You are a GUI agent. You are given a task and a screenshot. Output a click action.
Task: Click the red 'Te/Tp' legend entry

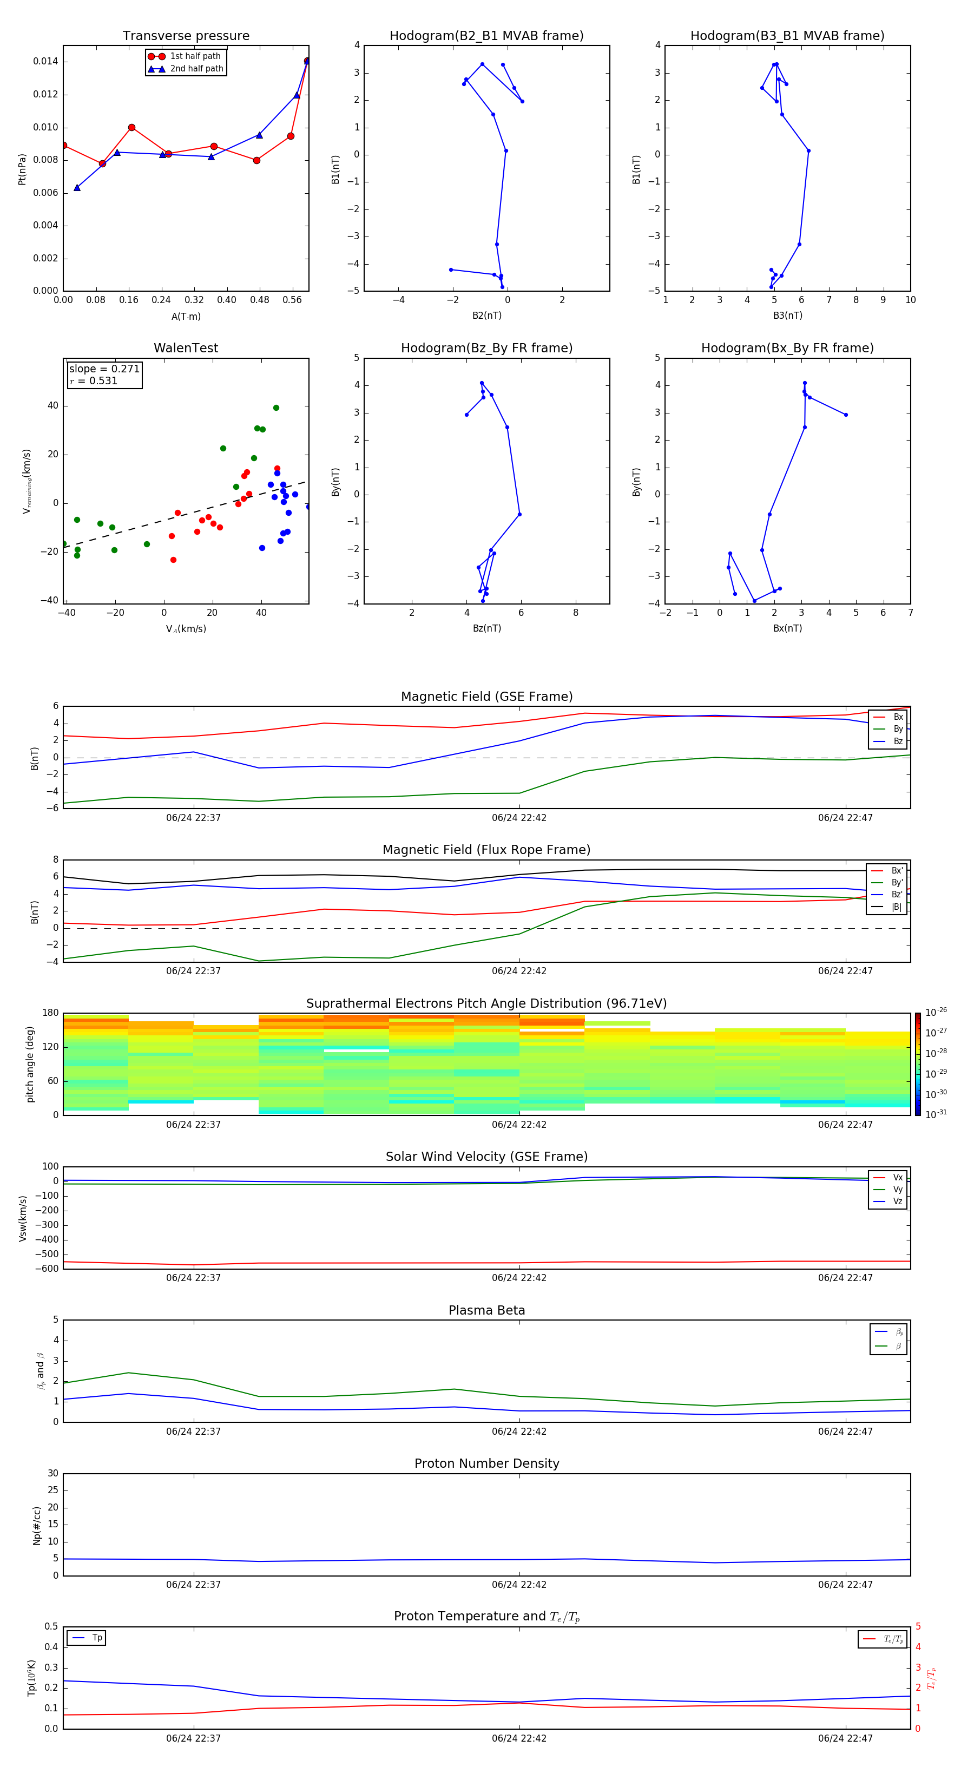pyautogui.click(x=884, y=1640)
